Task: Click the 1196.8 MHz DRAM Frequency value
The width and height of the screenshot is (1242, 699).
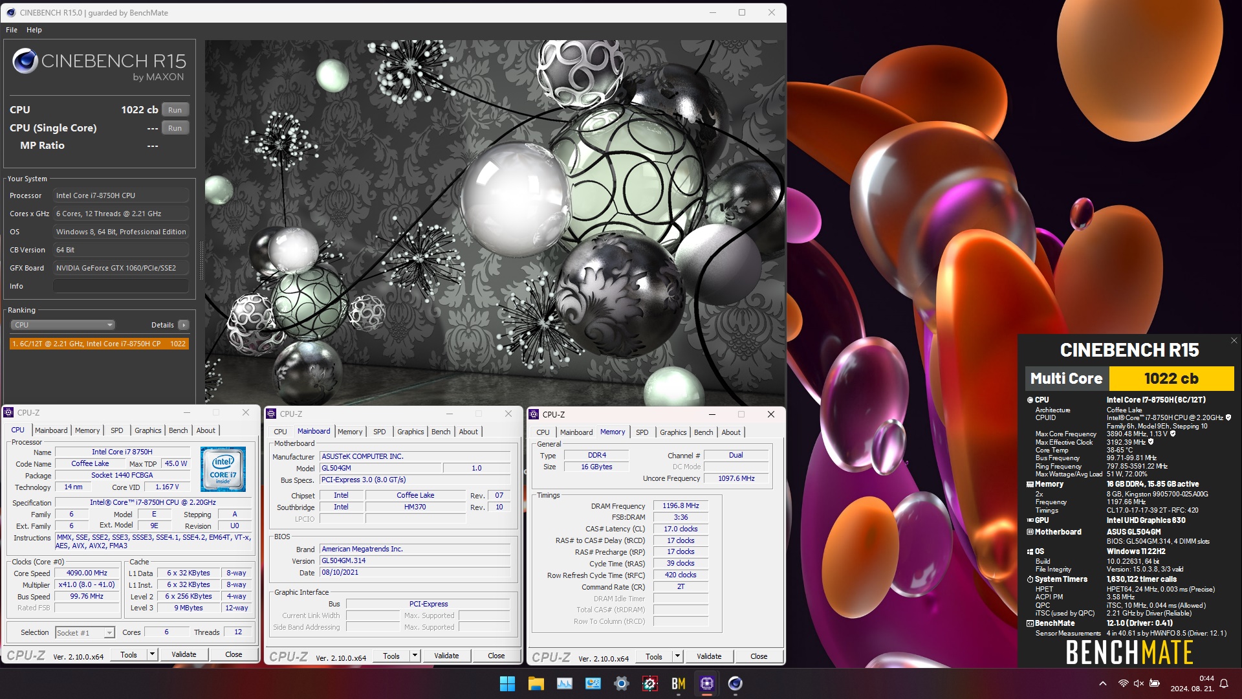Action: [681, 505]
